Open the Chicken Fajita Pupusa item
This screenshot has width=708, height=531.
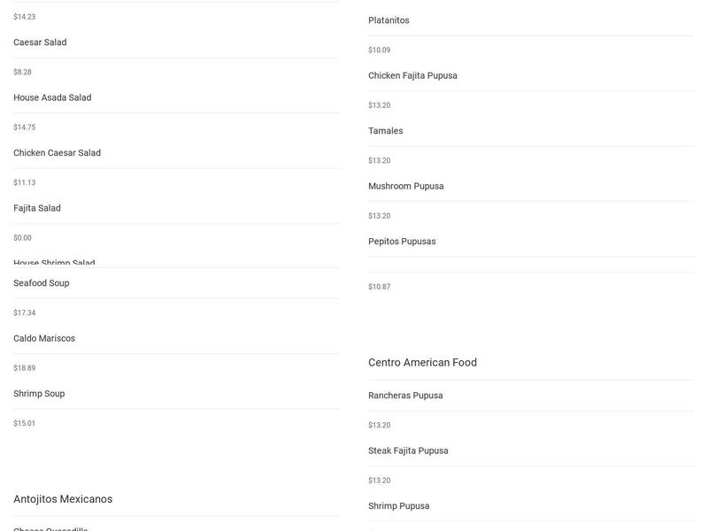[412, 75]
